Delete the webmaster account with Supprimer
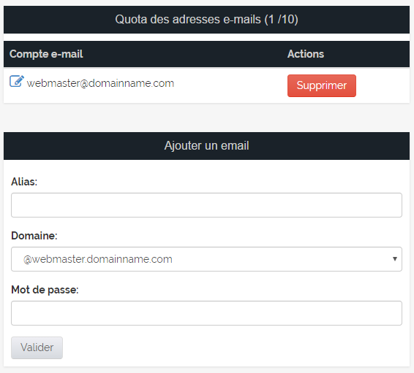 (322, 85)
